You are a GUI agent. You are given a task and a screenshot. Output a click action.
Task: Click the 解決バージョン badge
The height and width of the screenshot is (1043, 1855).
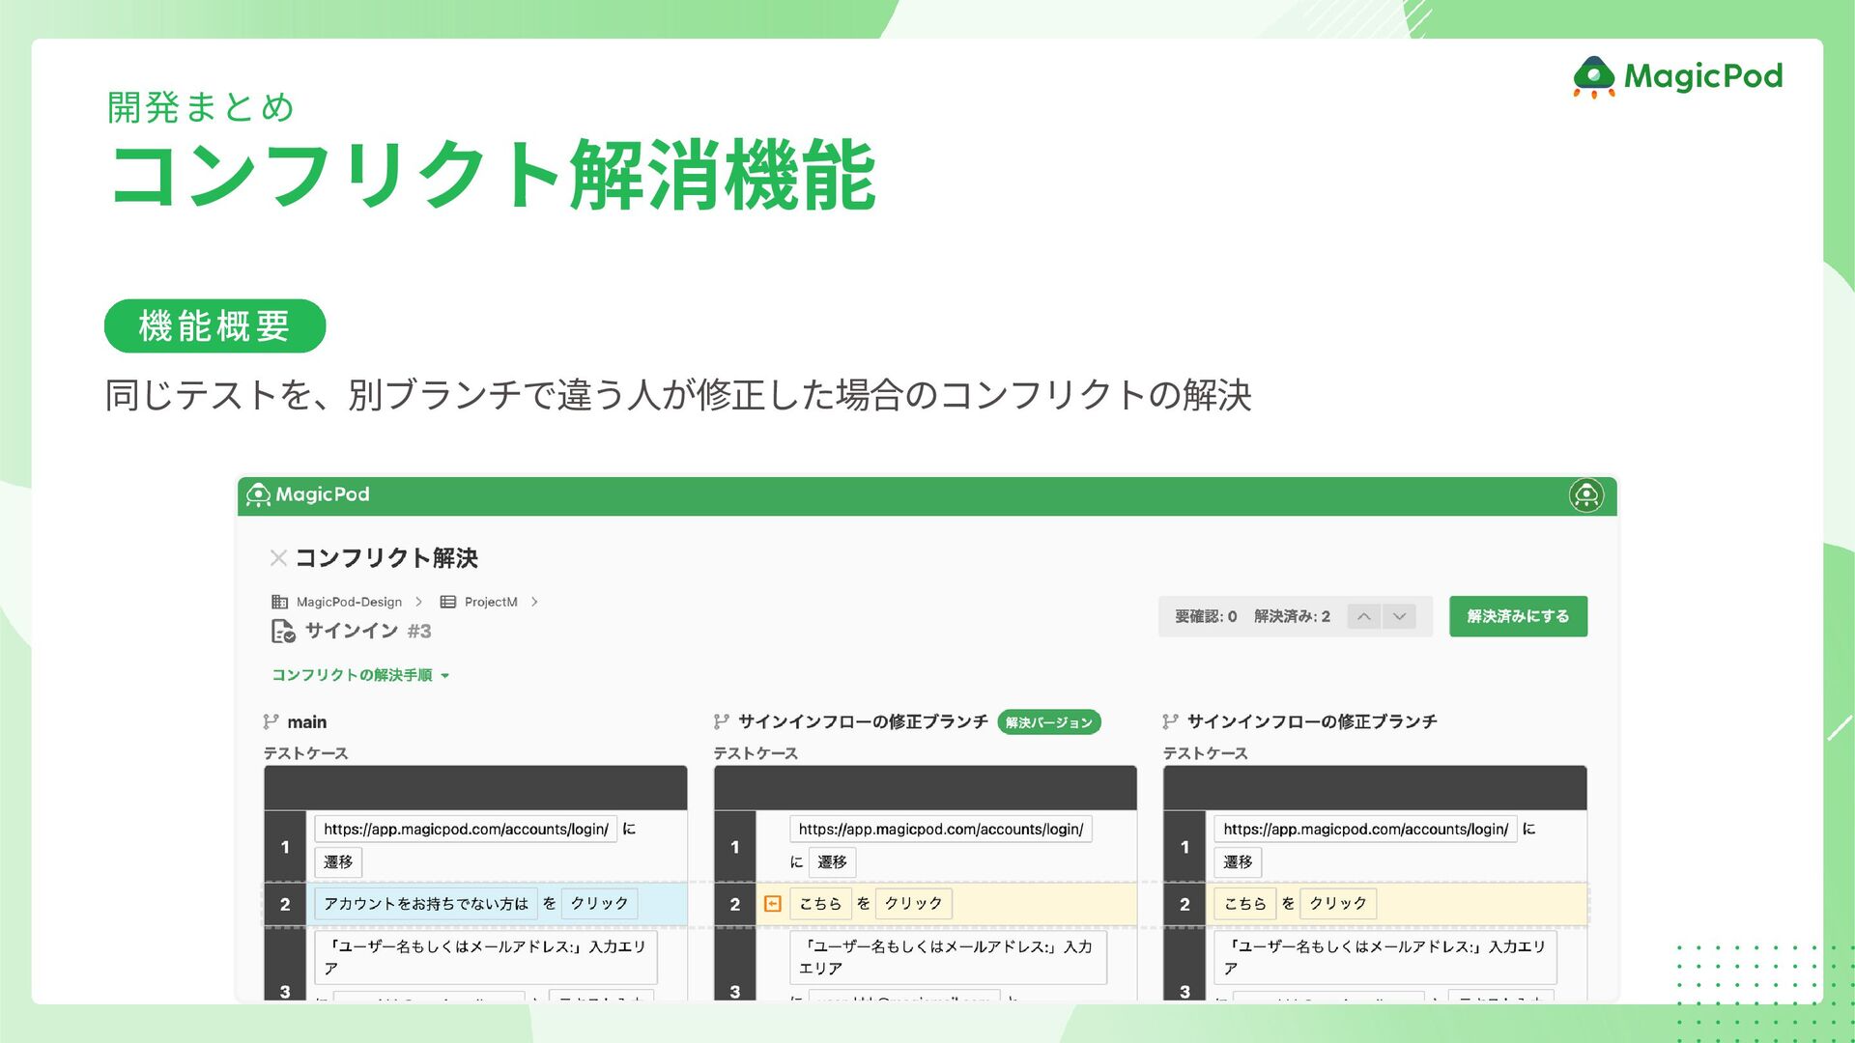[1048, 722]
